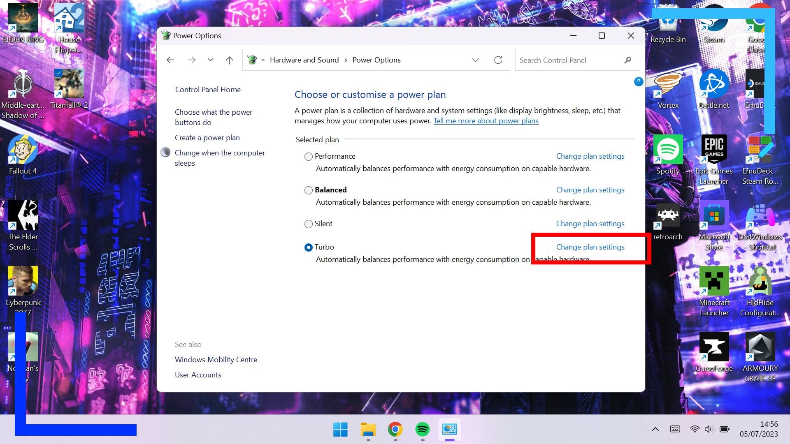Open the recent locations dropdown arrow
Screen dimensions: 790x444
pyautogui.click(x=210, y=60)
